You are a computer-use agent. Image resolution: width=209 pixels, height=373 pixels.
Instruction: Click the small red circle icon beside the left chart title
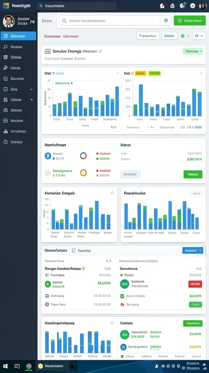[x=53, y=73]
